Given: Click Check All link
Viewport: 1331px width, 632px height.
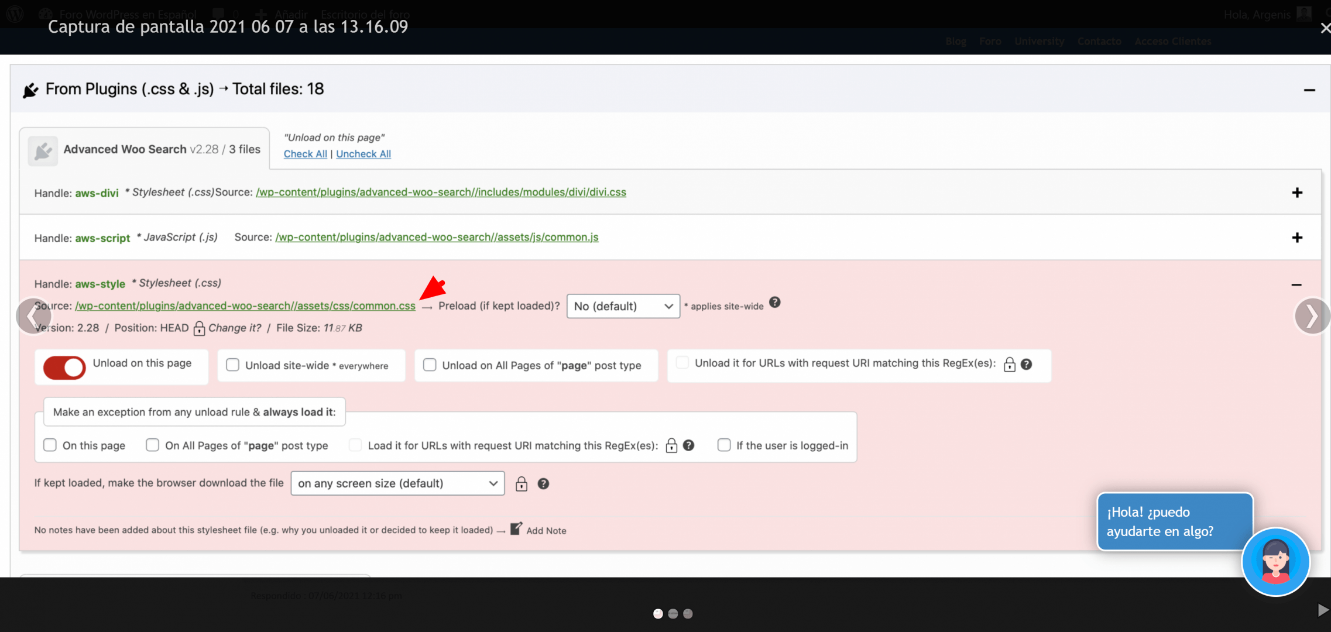Looking at the screenshot, I should (x=306, y=154).
